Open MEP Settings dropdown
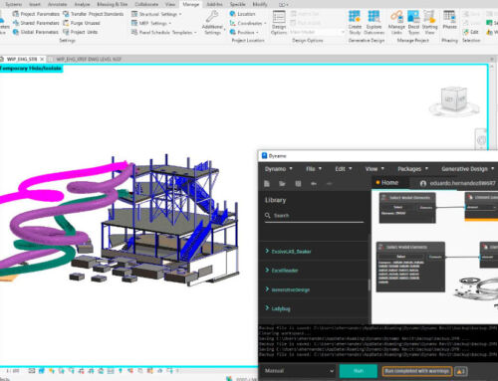Viewport: 498px width, 381px height. point(151,23)
